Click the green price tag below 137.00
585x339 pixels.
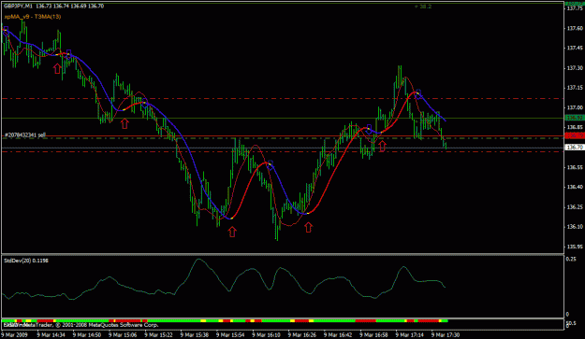tap(575, 118)
